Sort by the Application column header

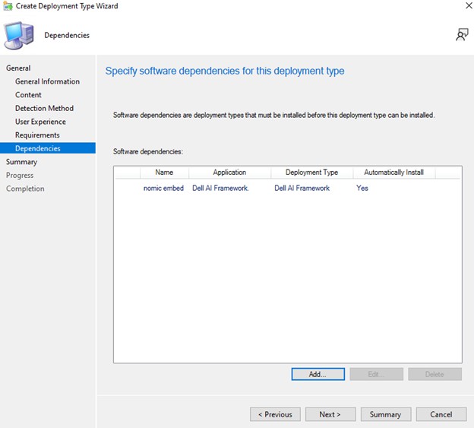(x=229, y=173)
